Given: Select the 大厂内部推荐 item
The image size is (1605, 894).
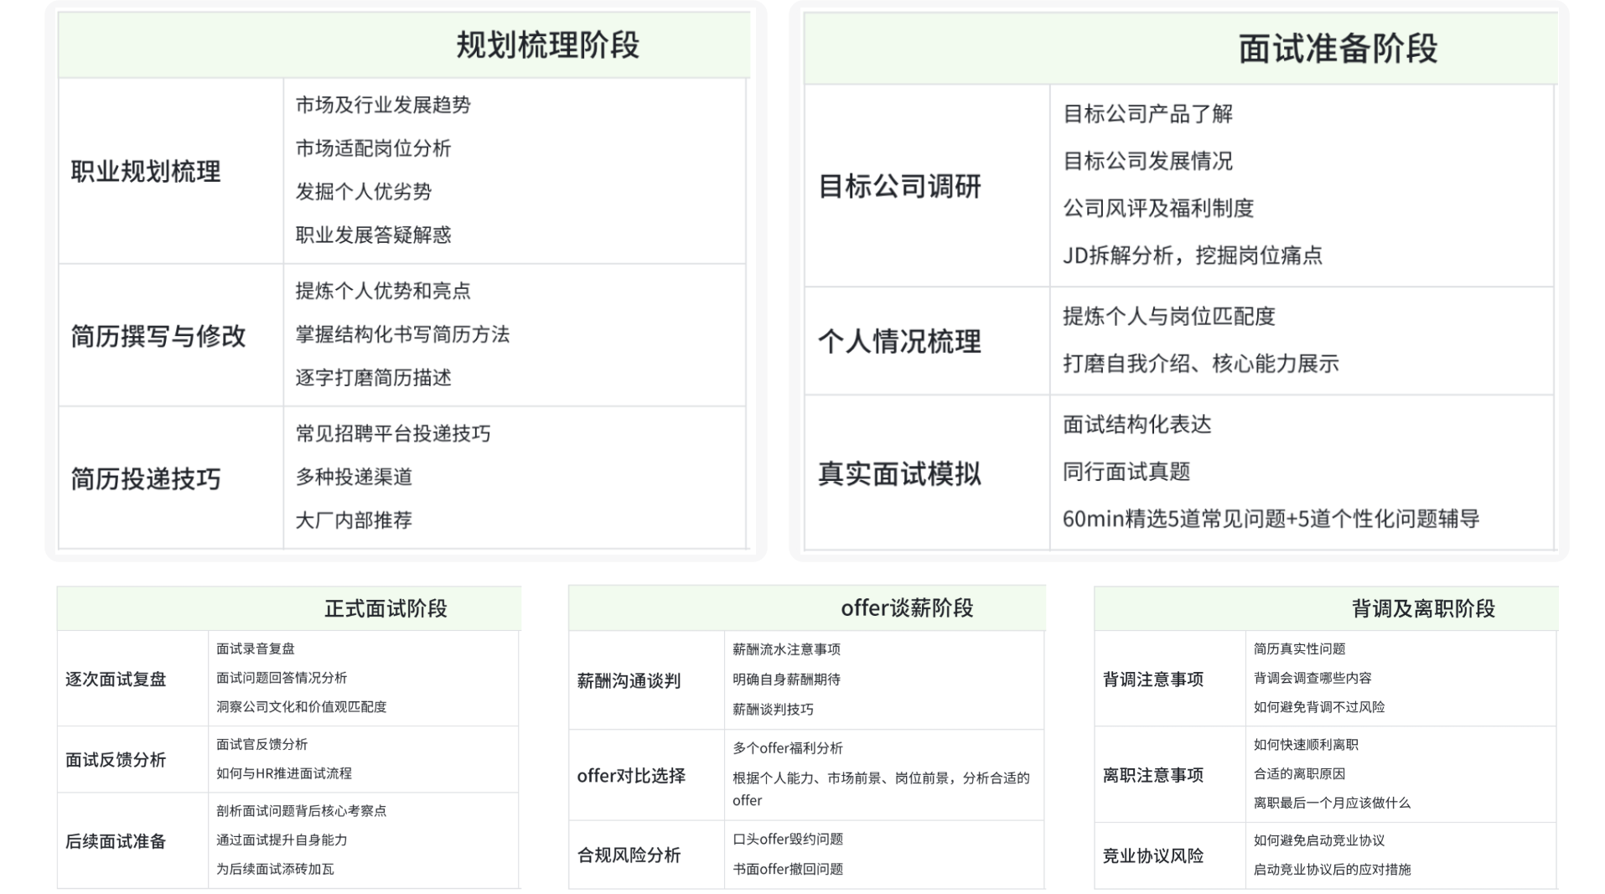Looking at the screenshot, I should tap(354, 520).
